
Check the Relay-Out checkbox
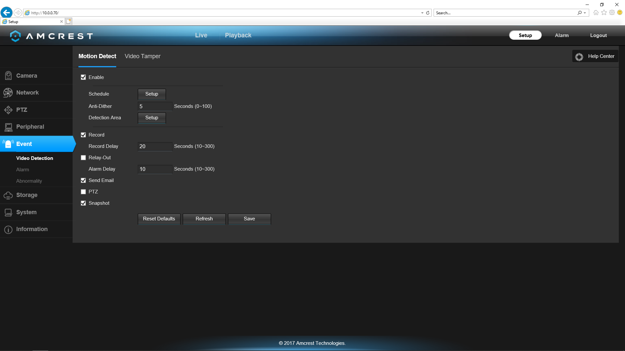[83, 158]
